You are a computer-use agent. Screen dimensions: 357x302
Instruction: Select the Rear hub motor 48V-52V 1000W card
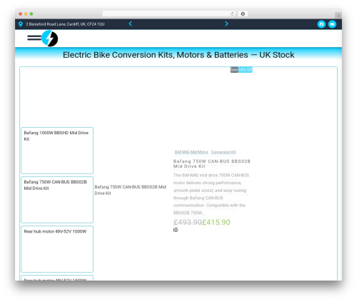pyautogui.click(x=57, y=249)
